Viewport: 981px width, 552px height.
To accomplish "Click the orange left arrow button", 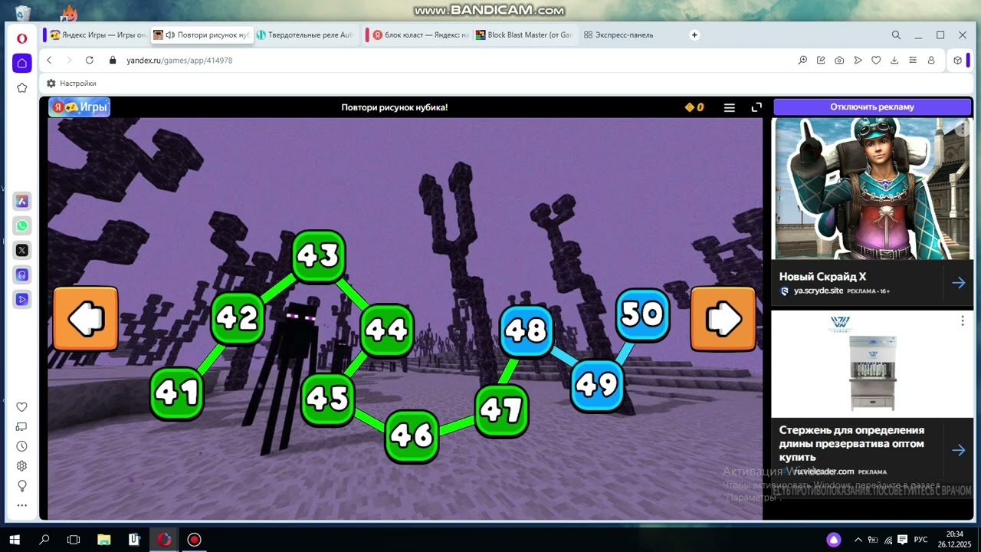I will coord(86,319).
